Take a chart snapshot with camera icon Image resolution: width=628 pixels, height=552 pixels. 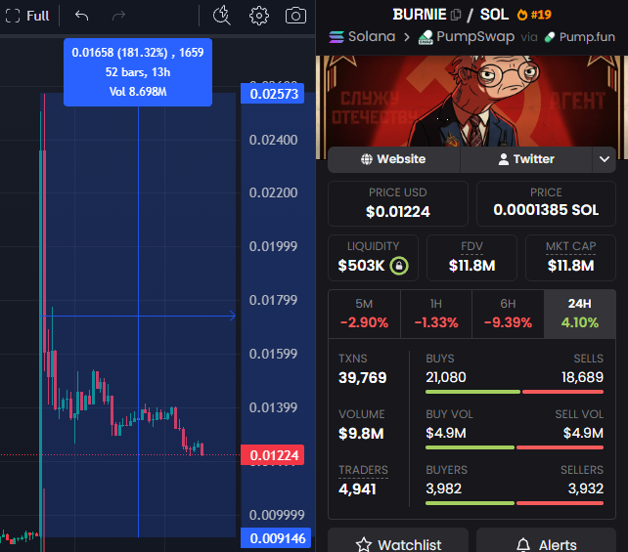295,16
